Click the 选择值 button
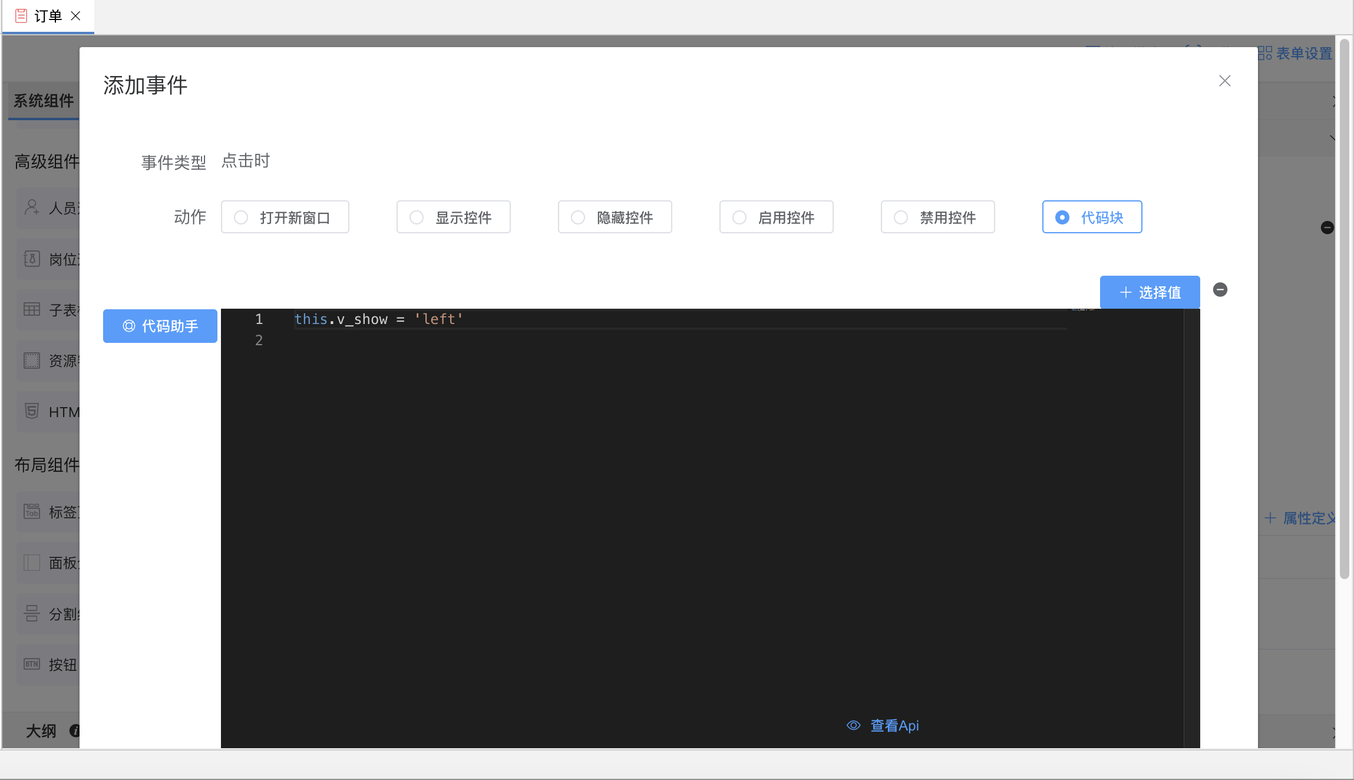This screenshot has width=1354, height=780. [1150, 292]
